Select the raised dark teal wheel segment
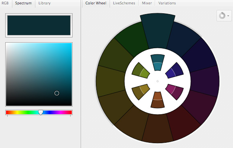 pos(158,31)
